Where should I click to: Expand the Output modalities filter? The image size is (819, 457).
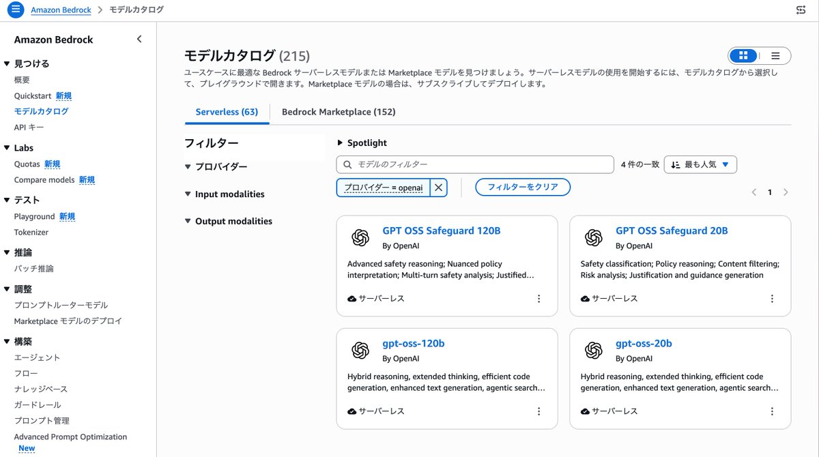pos(229,222)
